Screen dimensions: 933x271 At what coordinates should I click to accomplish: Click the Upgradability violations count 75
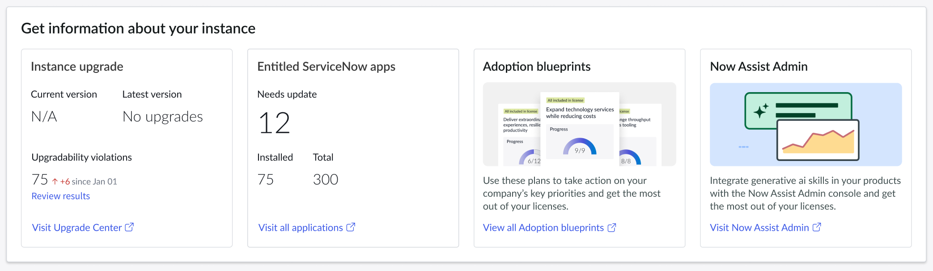40,180
